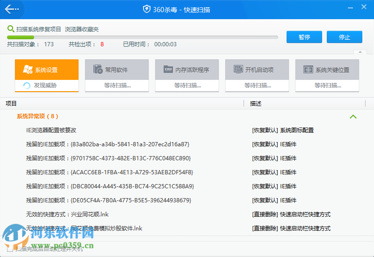Click the 系统关键位置 target icon
The image size is (374, 257).
pyautogui.click(x=308, y=70)
